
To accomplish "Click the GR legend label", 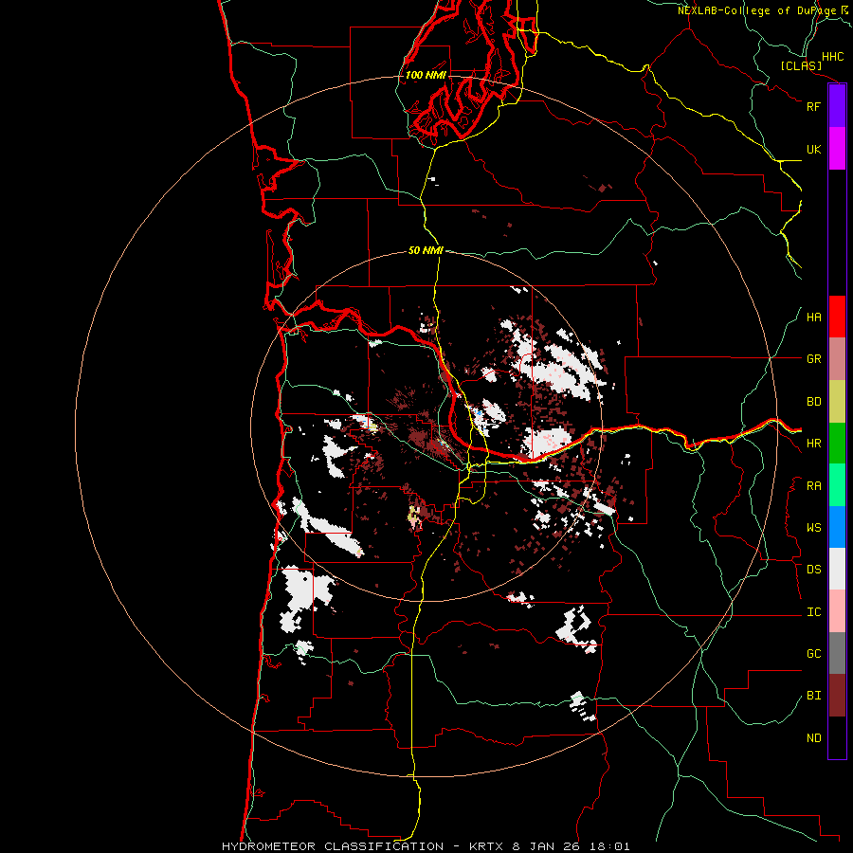I will 814,359.
